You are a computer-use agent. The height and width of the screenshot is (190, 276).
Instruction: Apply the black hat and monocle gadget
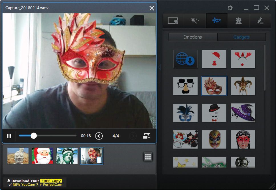[214, 113]
